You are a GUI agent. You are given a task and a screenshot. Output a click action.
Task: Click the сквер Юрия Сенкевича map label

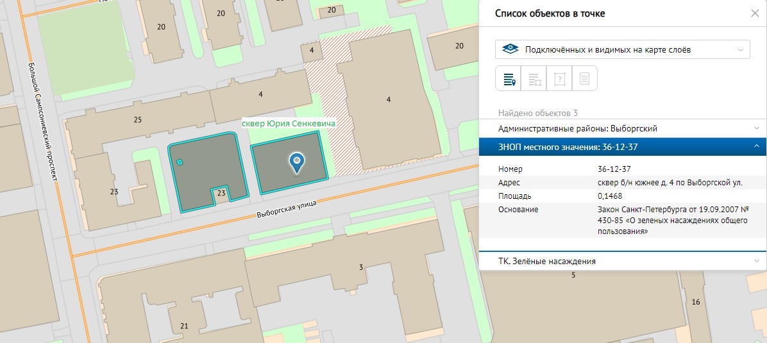[x=288, y=122]
